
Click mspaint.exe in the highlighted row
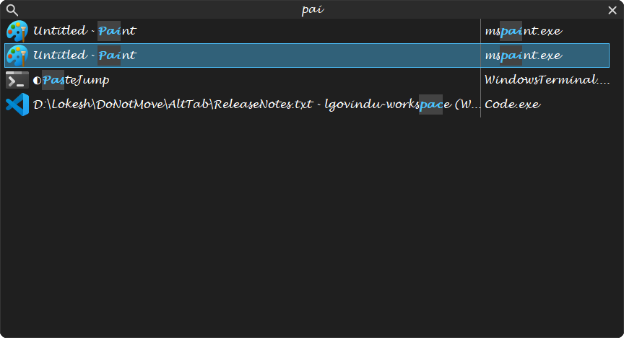pos(523,55)
